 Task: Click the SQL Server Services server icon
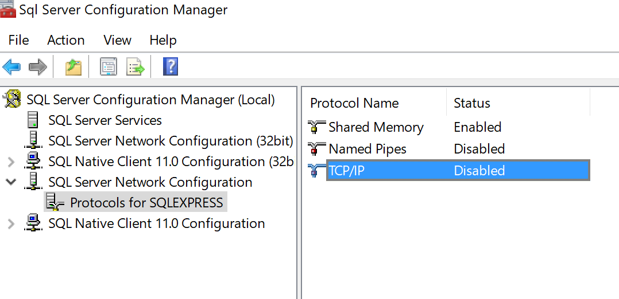coord(33,120)
